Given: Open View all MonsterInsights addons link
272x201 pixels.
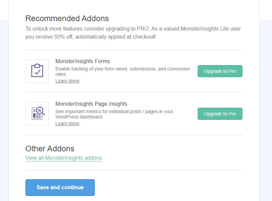Looking at the screenshot, I should pyautogui.click(x=64, y=158).
